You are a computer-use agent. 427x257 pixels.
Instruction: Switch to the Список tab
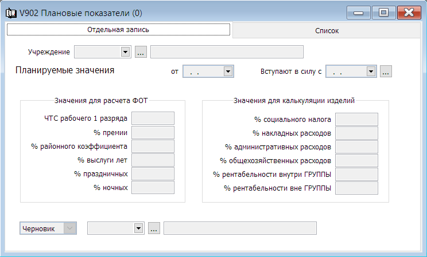click(x=327, y=30)
